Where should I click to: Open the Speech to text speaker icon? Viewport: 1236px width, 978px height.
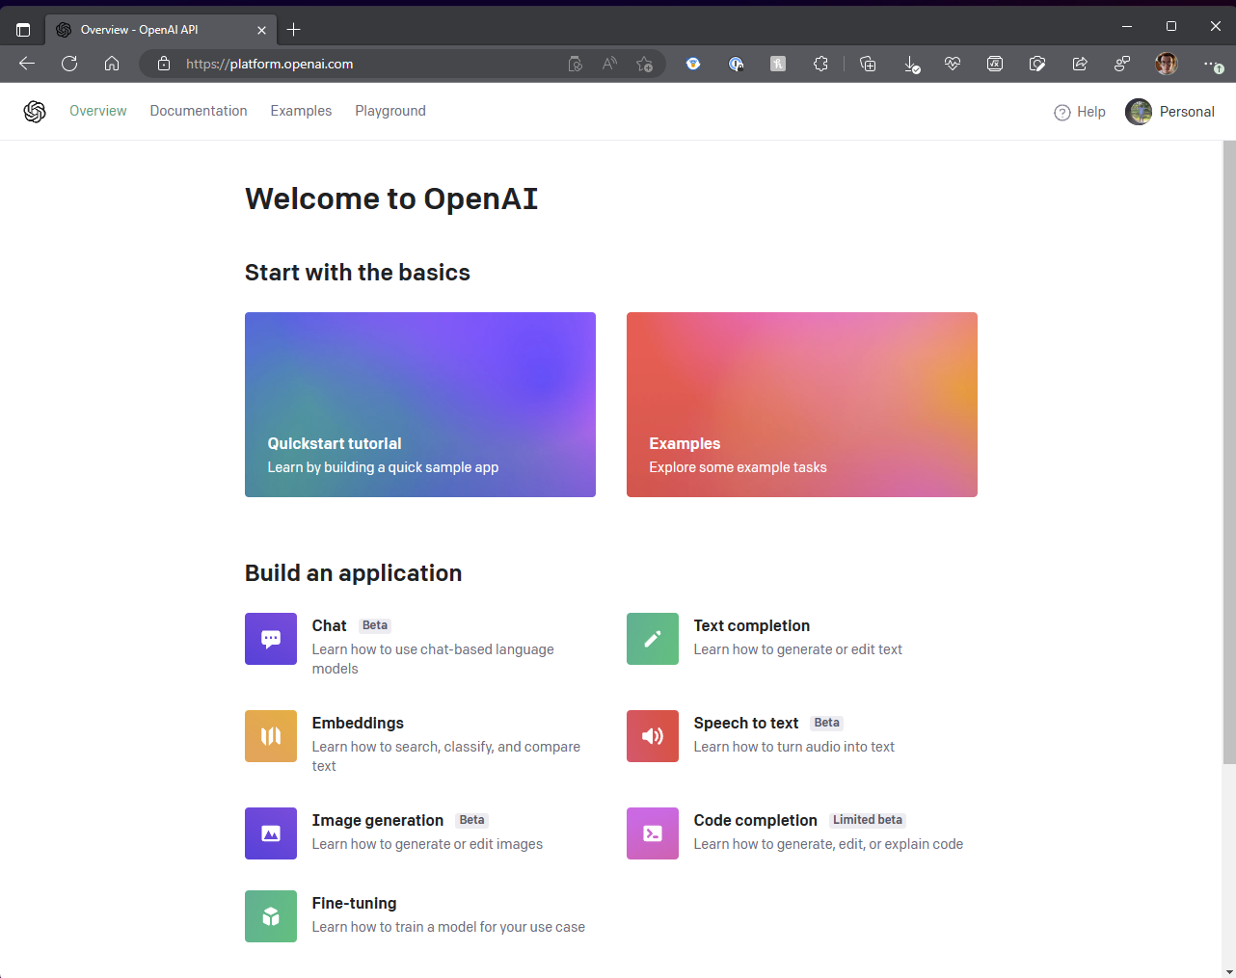click(653, 736)
